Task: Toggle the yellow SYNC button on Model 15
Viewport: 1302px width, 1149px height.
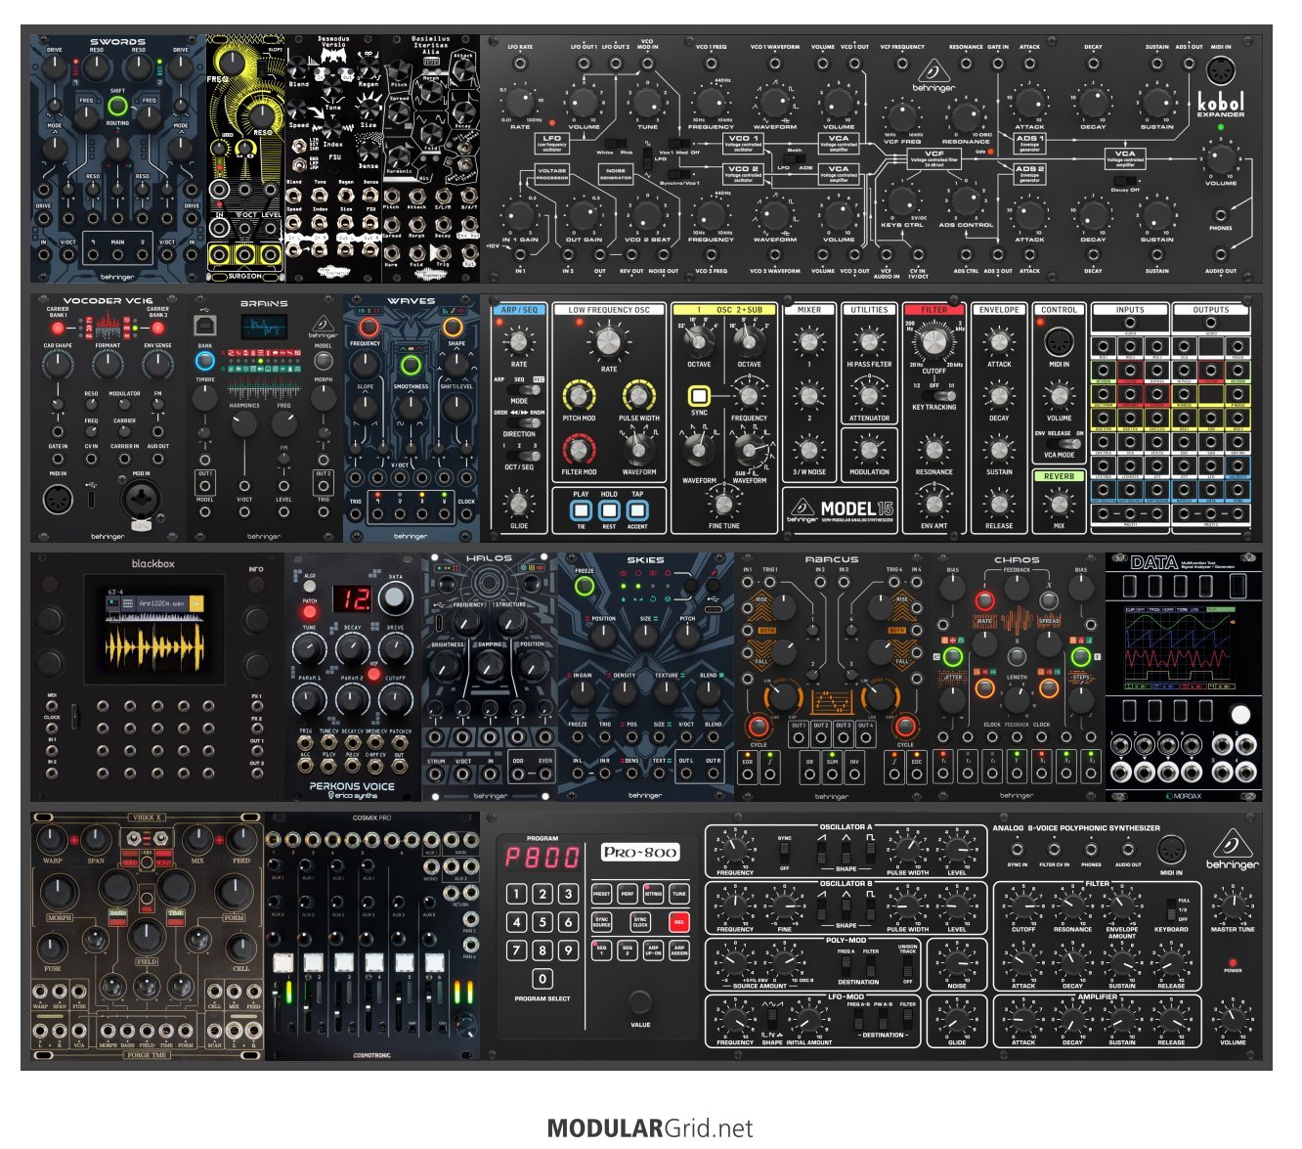Action: [x=699, y=396]
